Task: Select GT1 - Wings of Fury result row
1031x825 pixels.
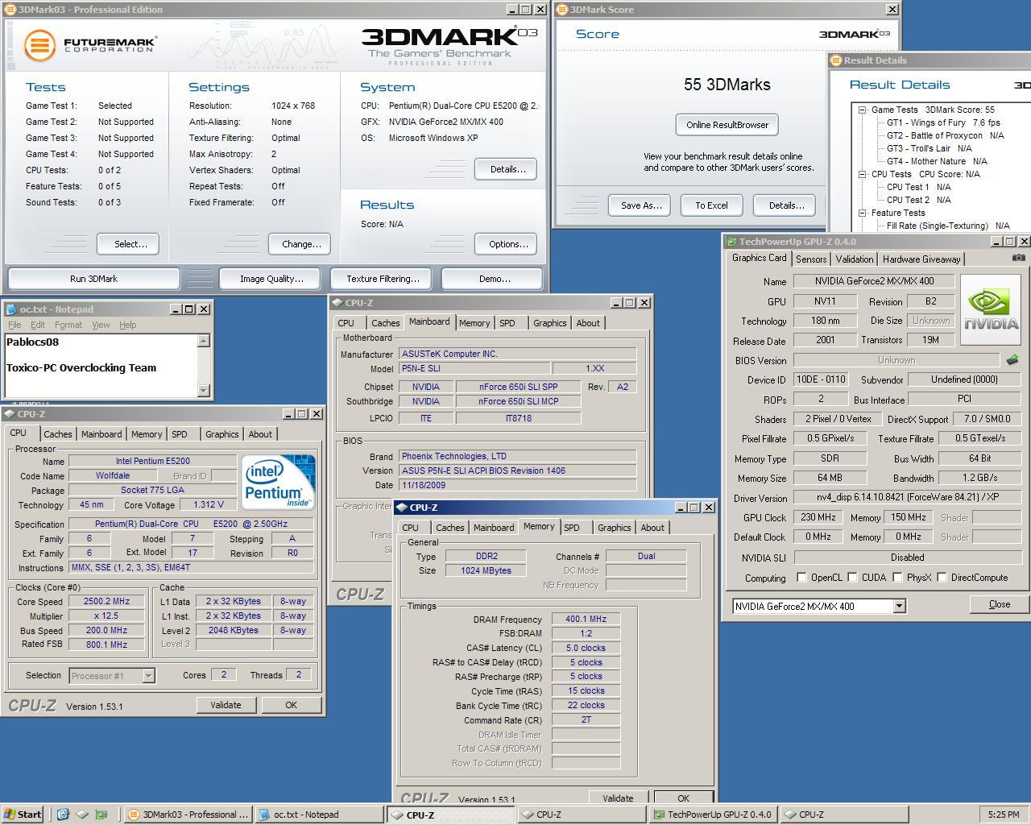Action: (943, 122)
